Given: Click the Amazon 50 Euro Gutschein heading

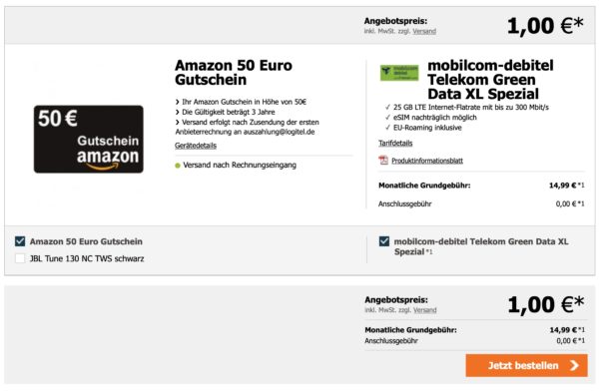Looking at the screenshot, I should [x=233, y=73].
